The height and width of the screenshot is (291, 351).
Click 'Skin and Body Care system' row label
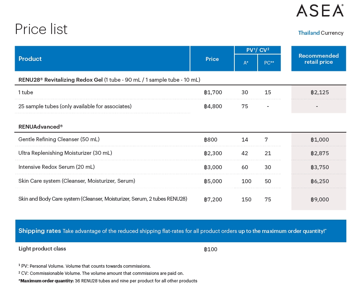click(103, 199)
